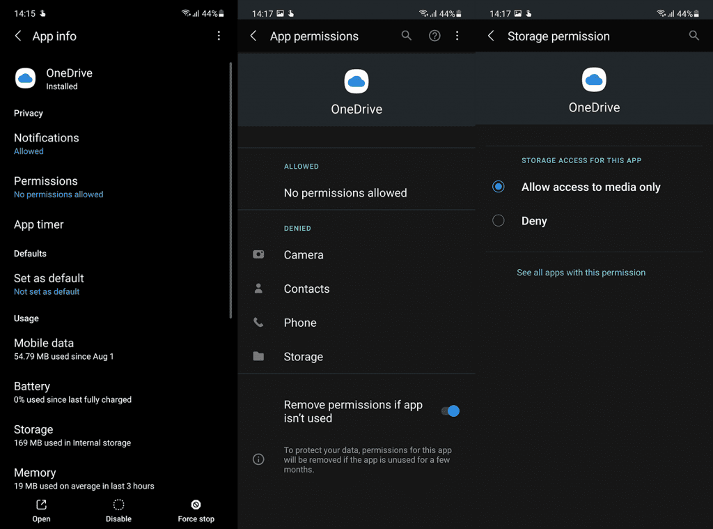The width and height of the screenshot is (713, 529).
Task: Tap the OneDrive app icon on App permissions
Action: (x=356, y=81)
